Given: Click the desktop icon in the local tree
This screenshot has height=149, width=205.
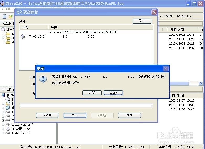Looking at the screenshot, I should tap(8, 108).
